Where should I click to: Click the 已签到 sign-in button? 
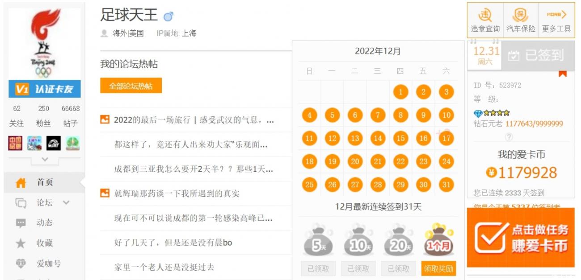pos(538,55)
